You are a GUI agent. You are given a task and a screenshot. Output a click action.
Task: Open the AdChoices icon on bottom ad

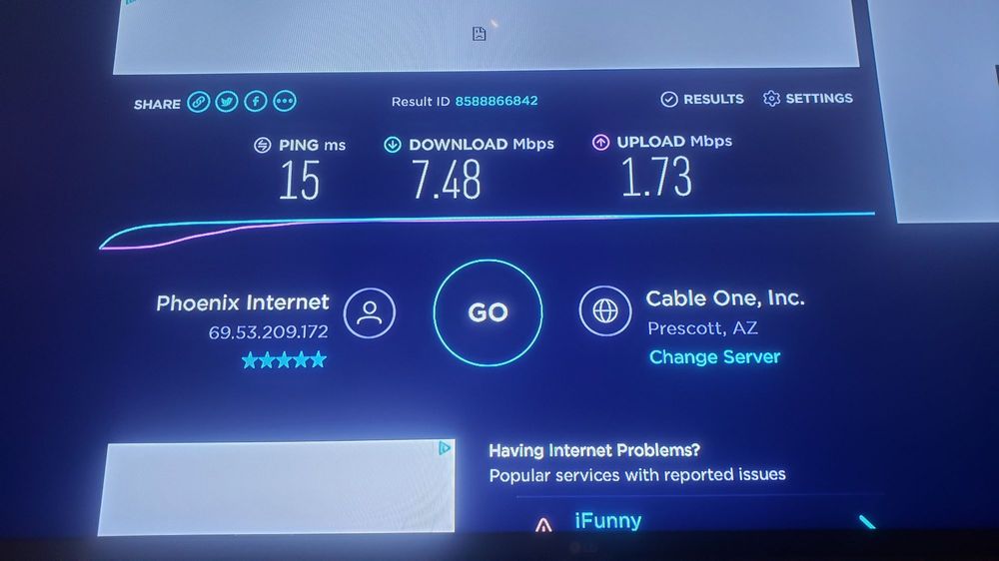point(445,448)
